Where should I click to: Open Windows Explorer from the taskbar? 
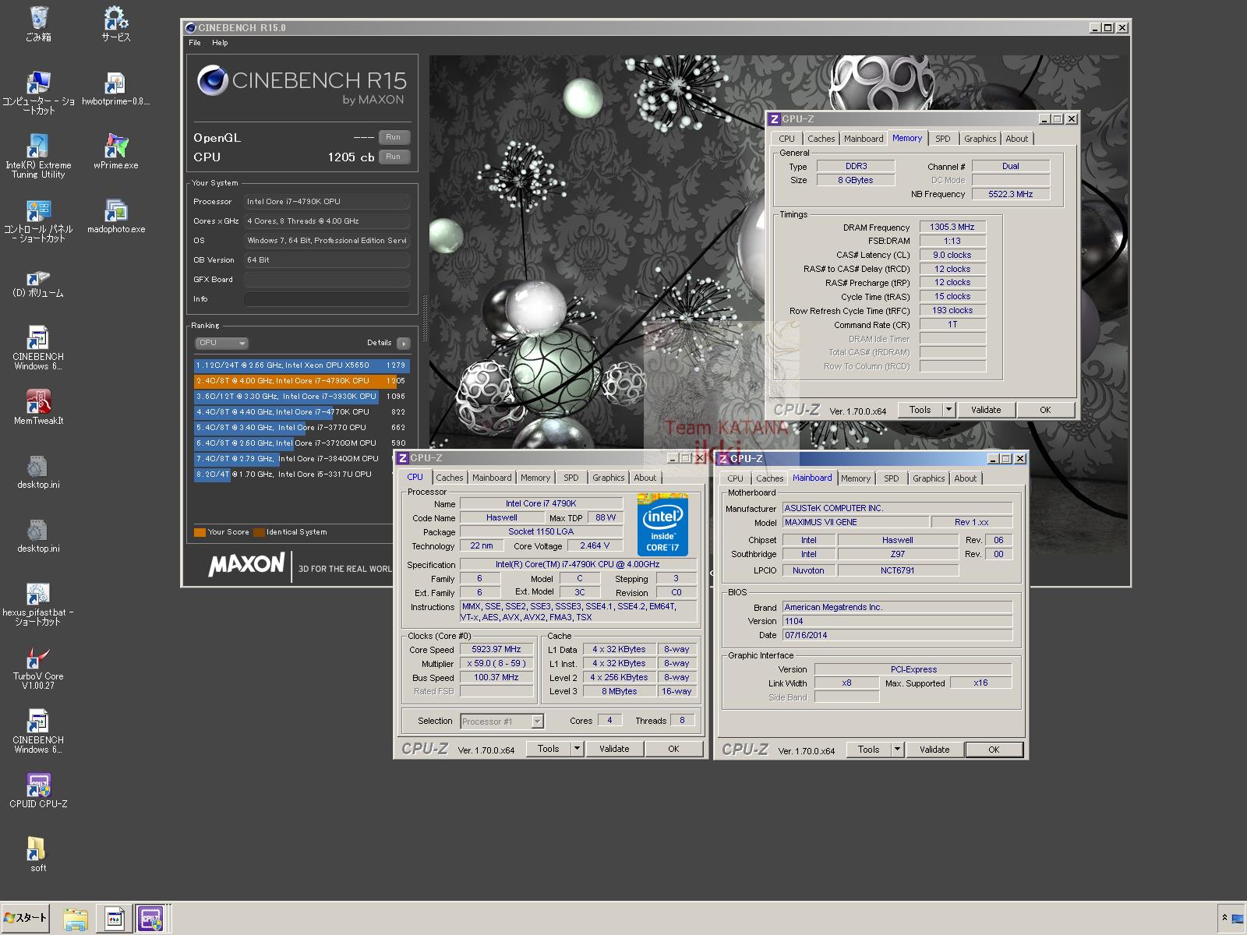coord(76,919)
